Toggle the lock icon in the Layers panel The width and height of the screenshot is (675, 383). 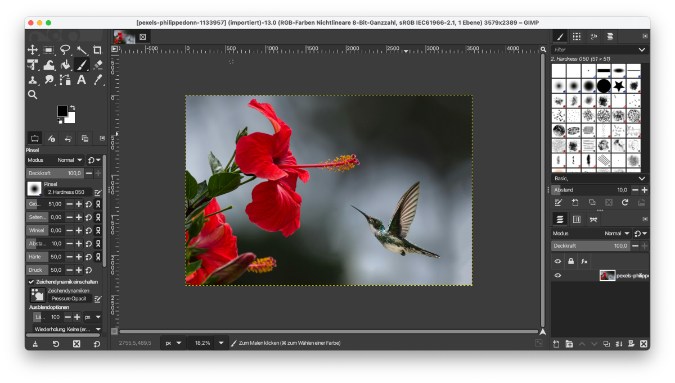[570, 261]
